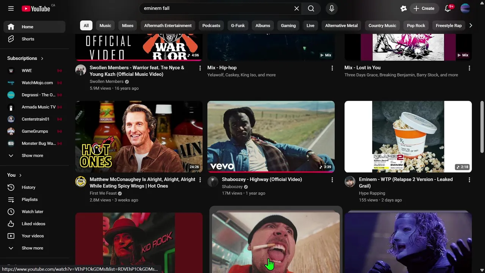
Task: Open the Swollen Members channel avatar
Action: tap(81, 70)
